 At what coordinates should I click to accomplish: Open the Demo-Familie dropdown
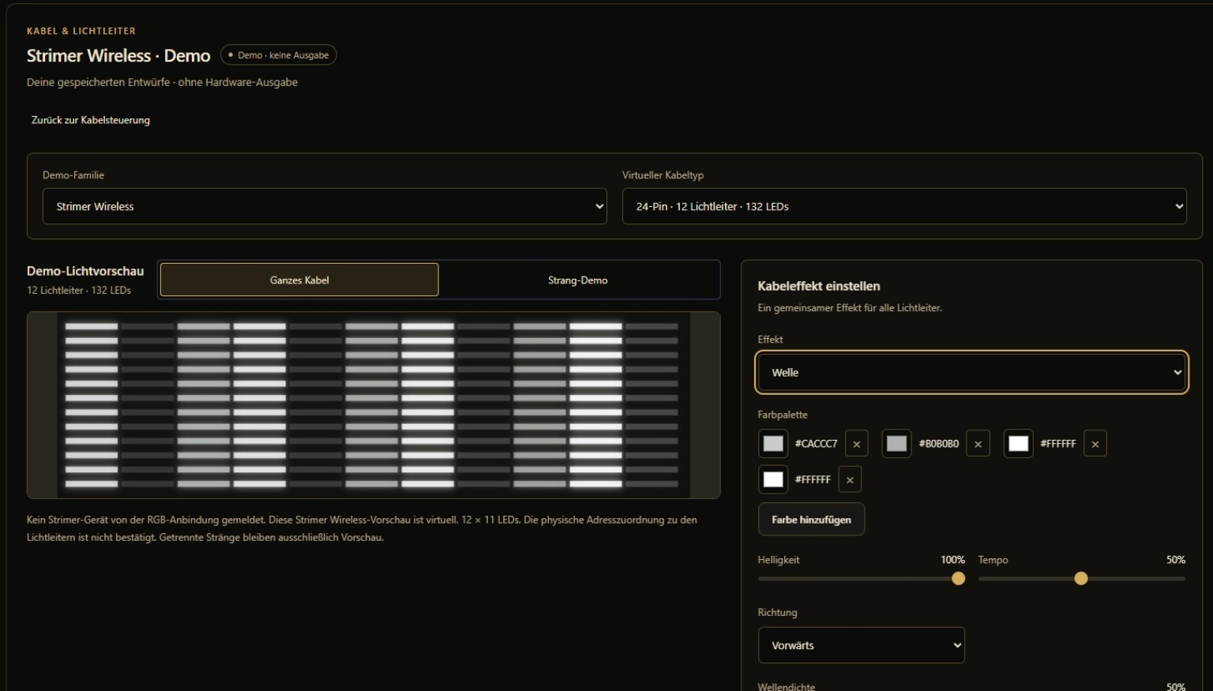click(x=325, y=206)
